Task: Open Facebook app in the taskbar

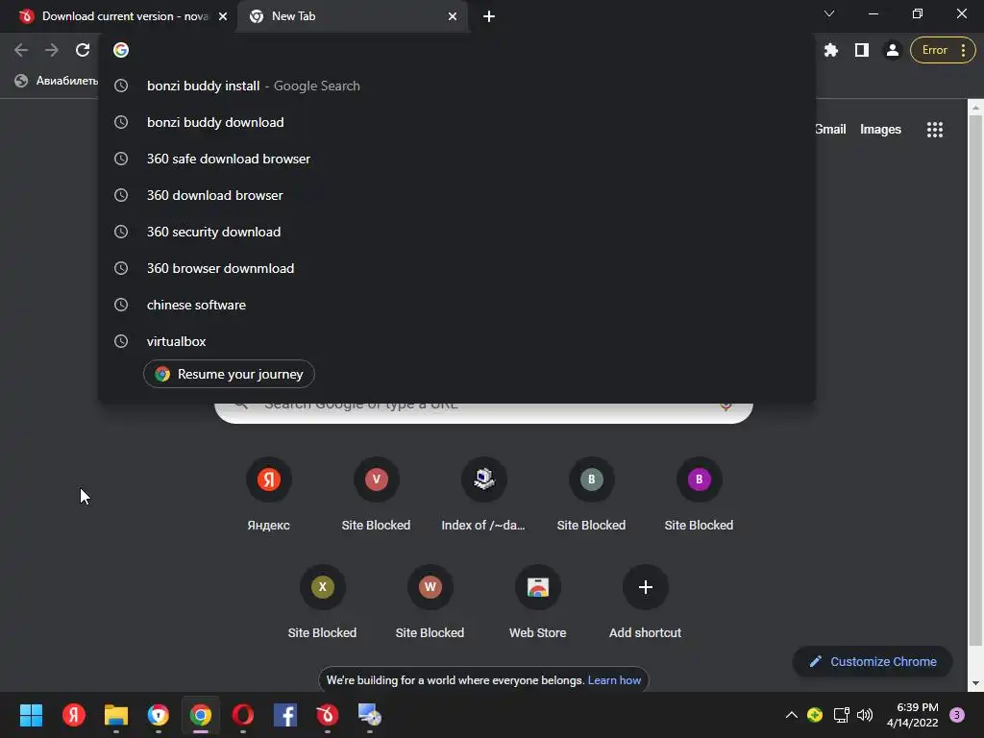Action: 284,715
